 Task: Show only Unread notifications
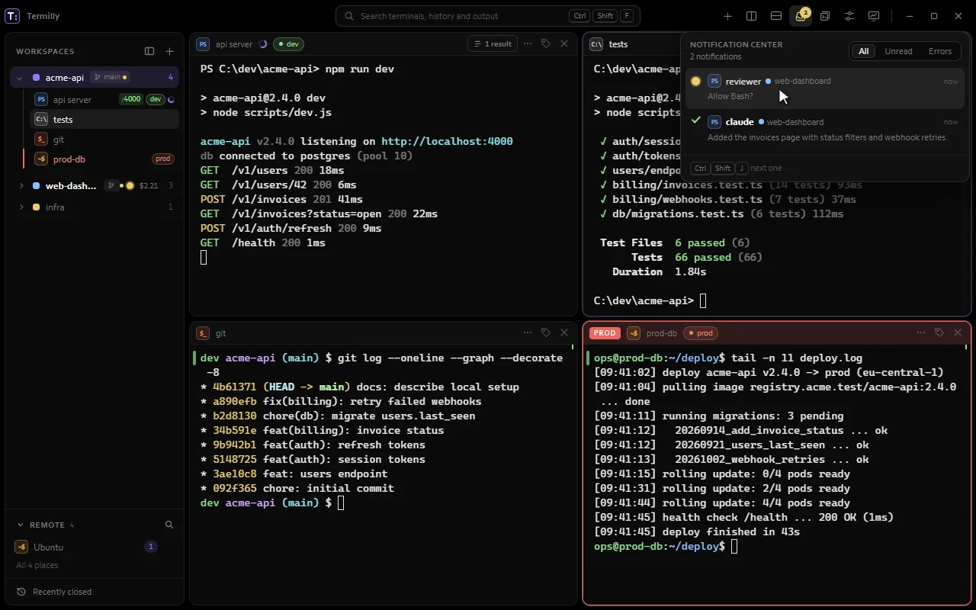coord(898,51)
